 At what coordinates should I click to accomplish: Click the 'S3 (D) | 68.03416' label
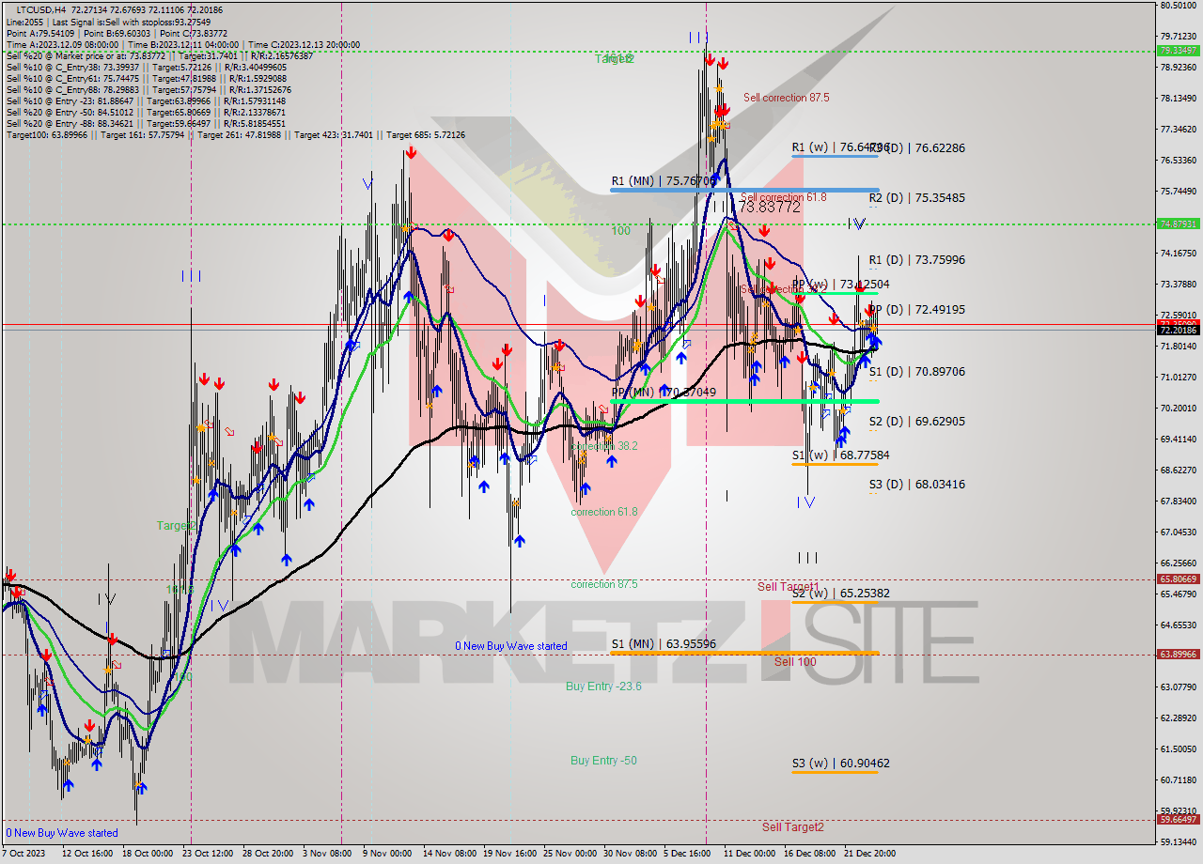pyautogui.click(x=916, y=485)
